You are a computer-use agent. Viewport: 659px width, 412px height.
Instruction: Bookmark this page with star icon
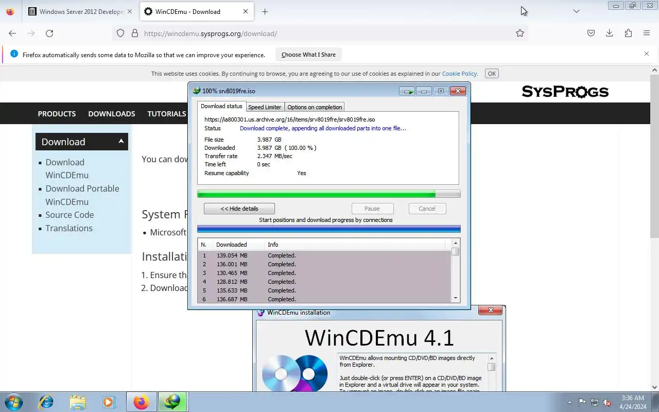(x=520, y=33)
